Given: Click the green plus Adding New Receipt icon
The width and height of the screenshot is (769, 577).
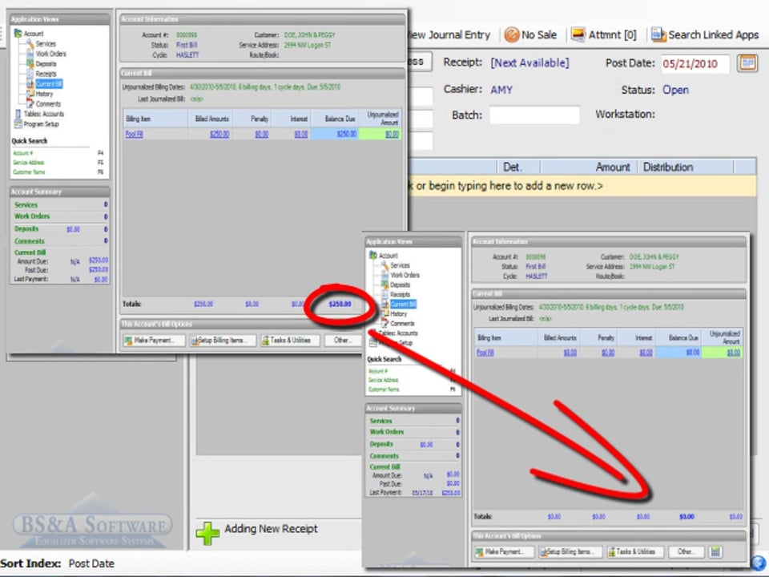Looking at the screenshot, I should (x=207, y=534).
